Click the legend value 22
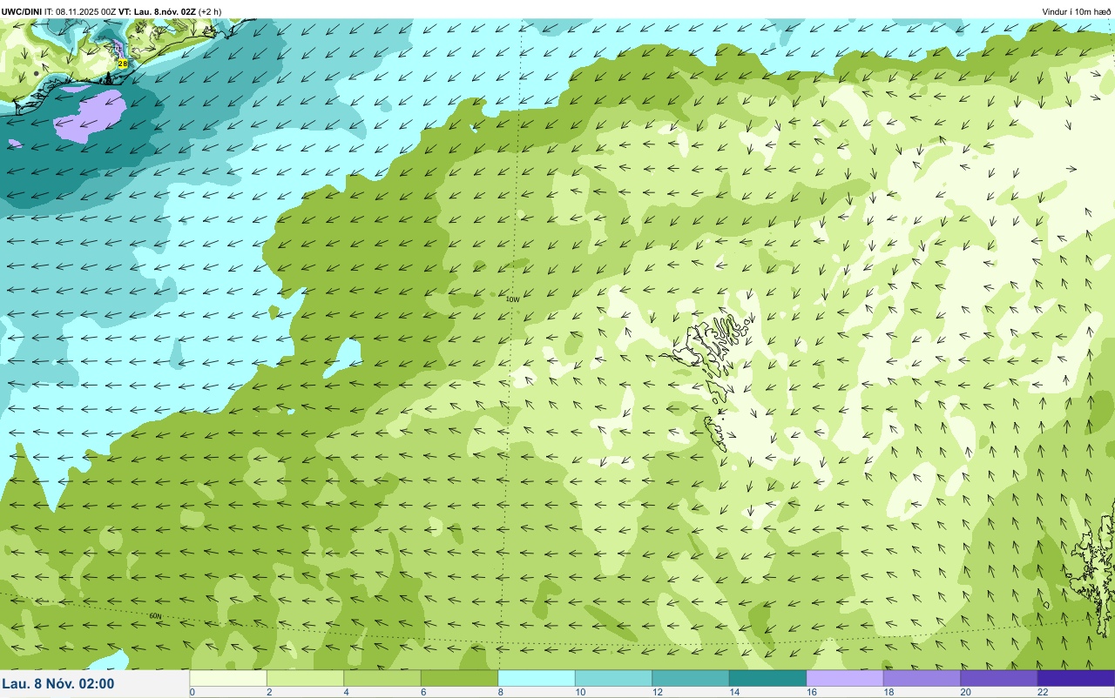 (1042, 693)
